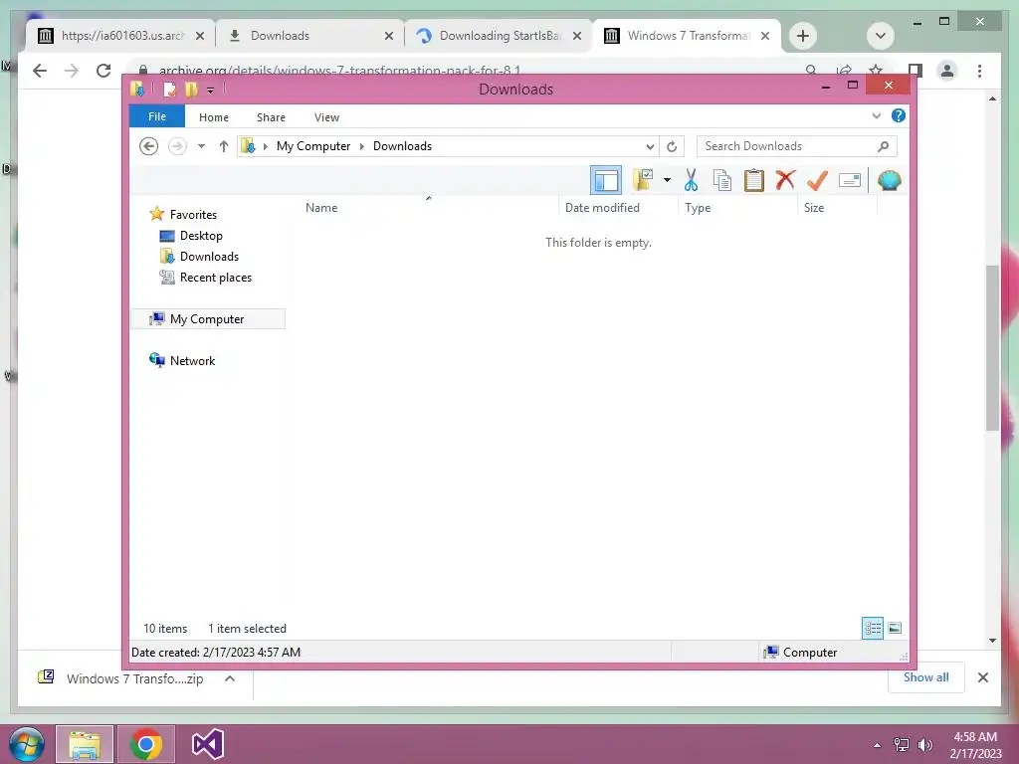Screen dimensions: 1019x764
Task: Open the recent locations dropdown arrow
Action: click(201, 146)
